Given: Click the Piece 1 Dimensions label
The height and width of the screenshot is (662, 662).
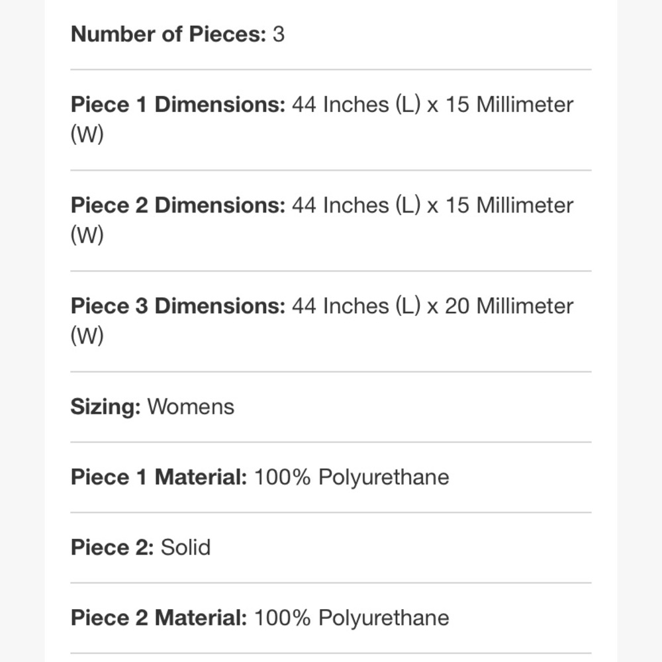Looking at the screenshot, I should coord(178,105).
